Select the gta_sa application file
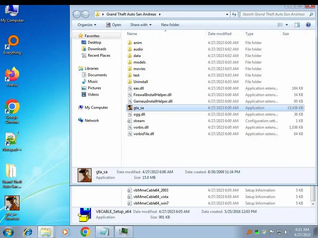The width and height of the screenshot is (318, 238). coord(215,108)
